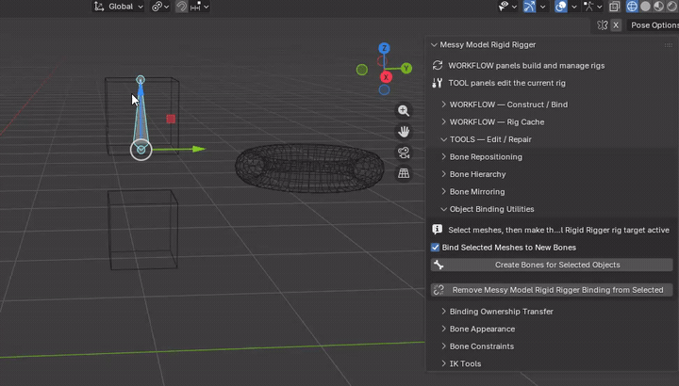Viewport: 679px width, 386px height.
Task: Click the hand pan view button
Action: 404,132
